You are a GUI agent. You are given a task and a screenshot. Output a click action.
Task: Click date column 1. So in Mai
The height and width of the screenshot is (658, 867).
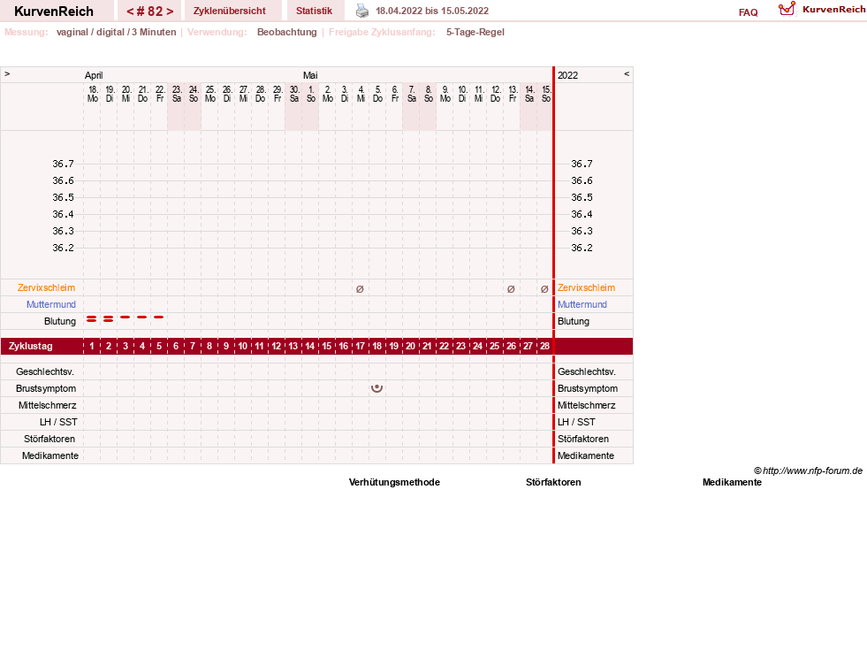311,94
